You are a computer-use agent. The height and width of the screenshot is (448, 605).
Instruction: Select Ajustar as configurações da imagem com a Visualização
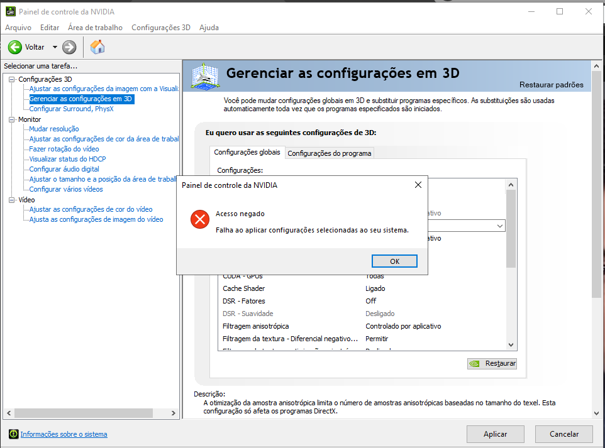pos(104,89)
